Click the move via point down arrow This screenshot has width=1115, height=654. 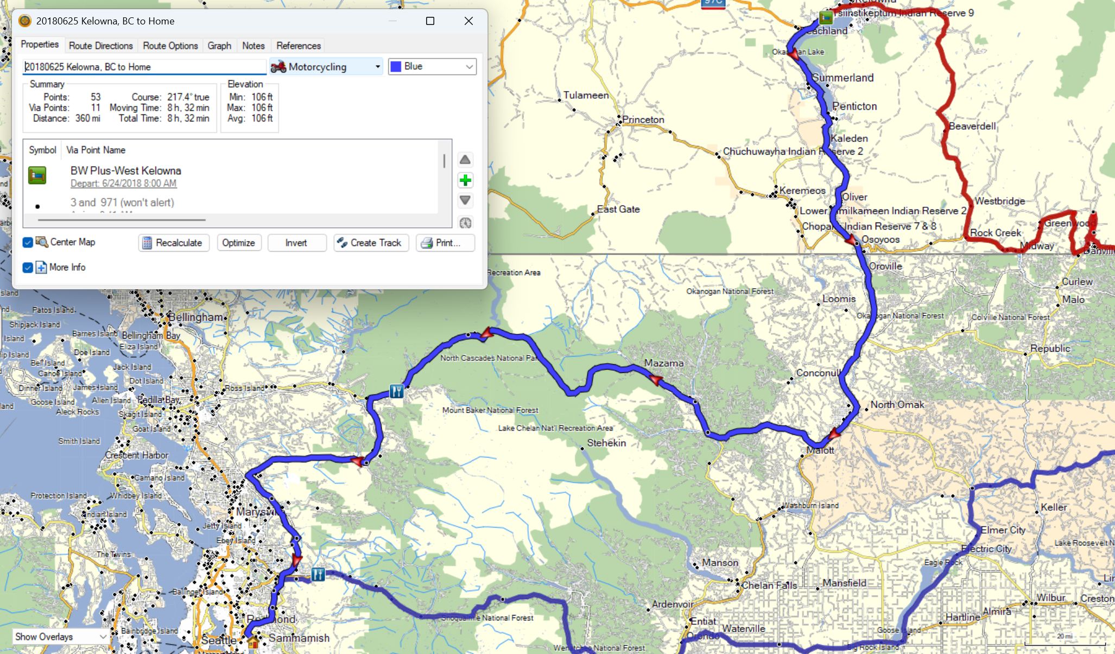[465, 200]
